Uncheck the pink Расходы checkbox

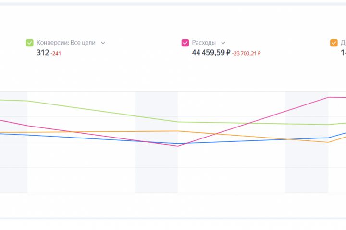pyautogui.click(x=185, y=43)
